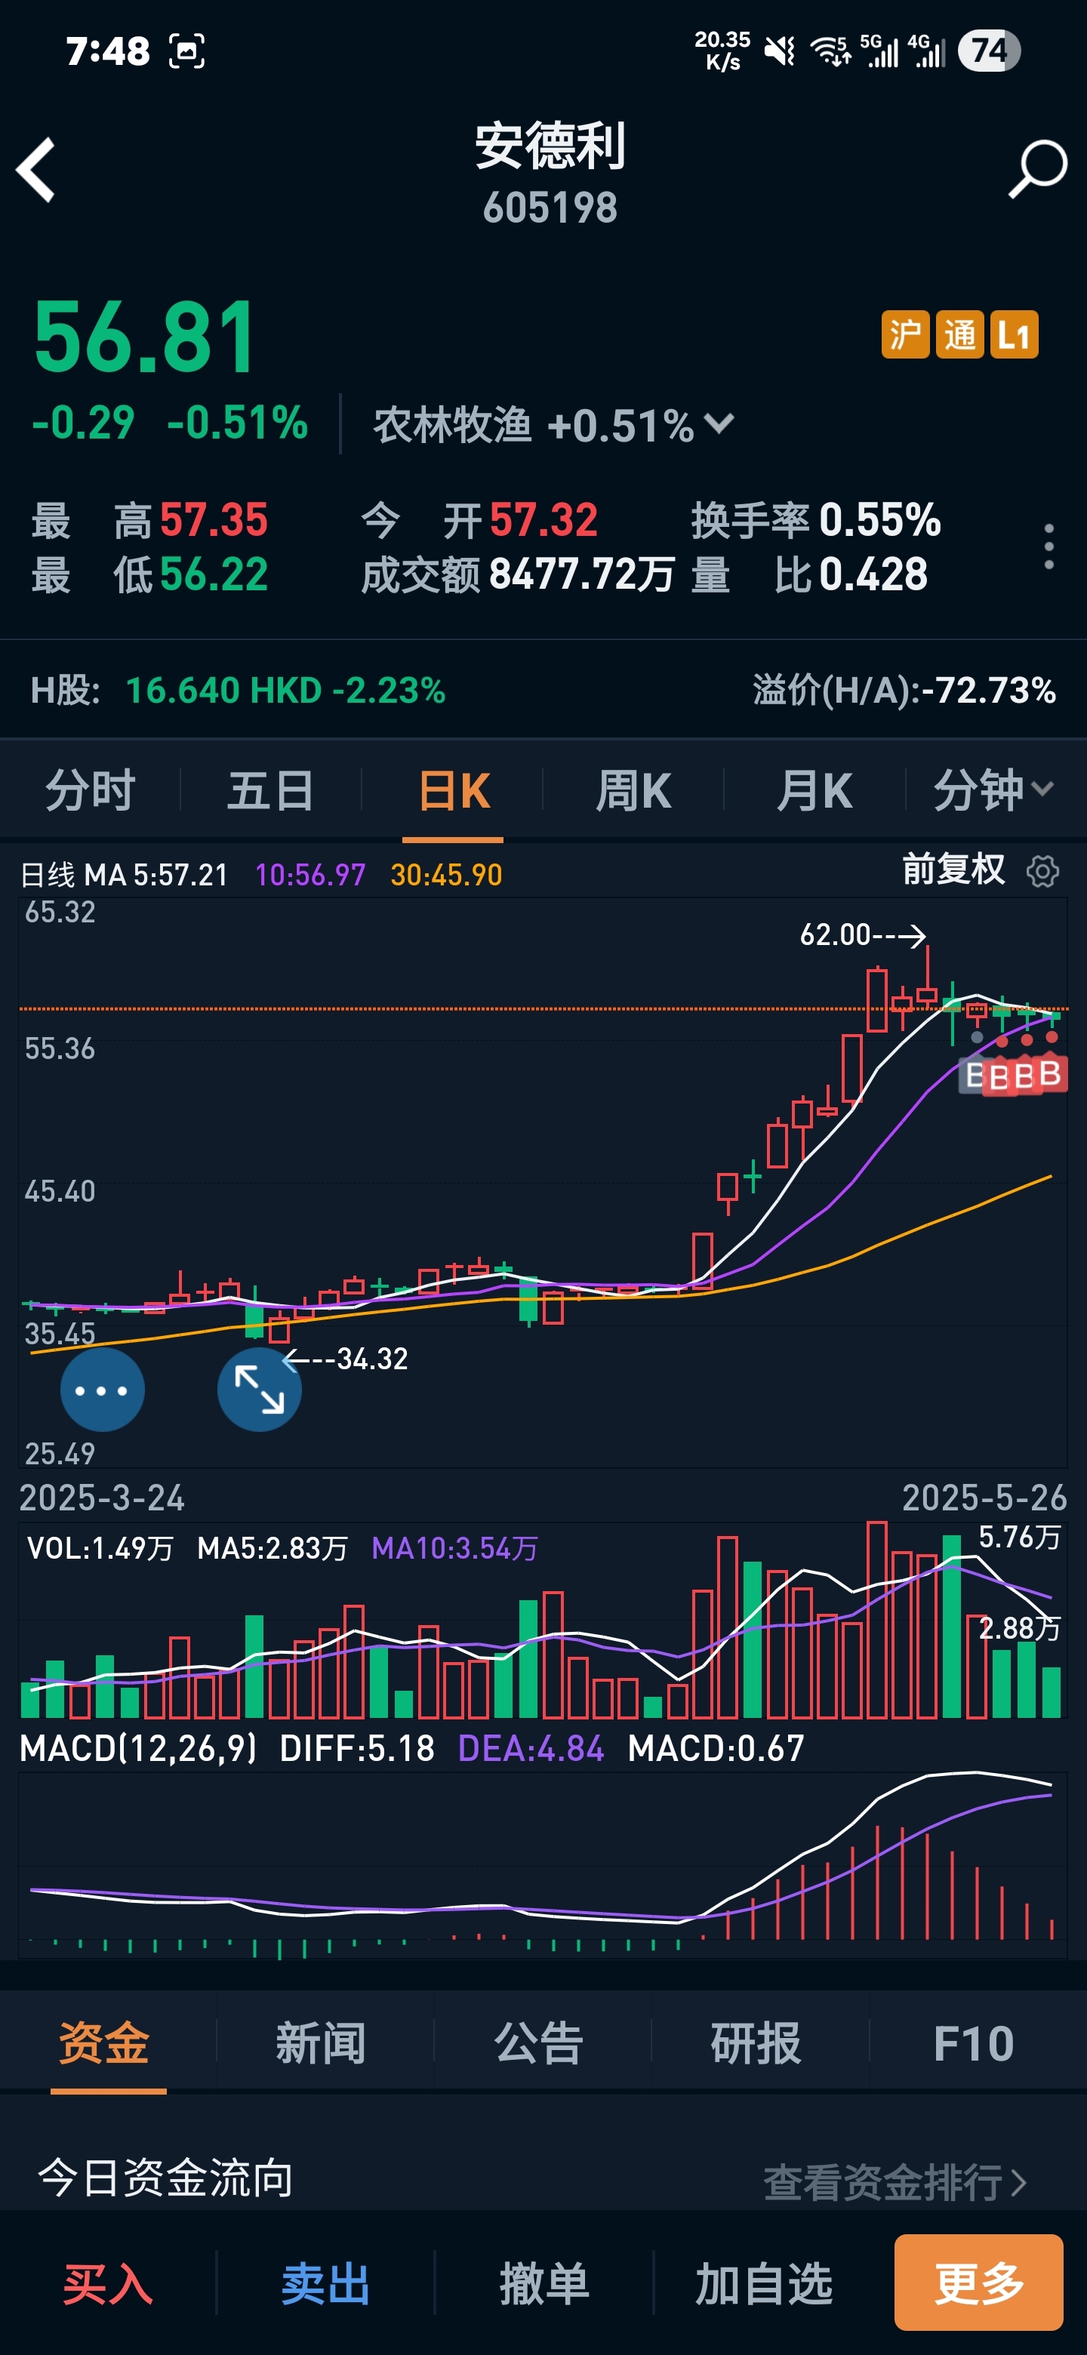1087x2355 pixels.
Task: Tap the 通 badge
Action: pos(960,334)
